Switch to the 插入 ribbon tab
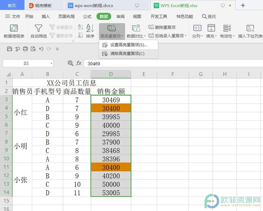This screenshot has height=211, width=263. pyautogui.click(x=46, y=16)
